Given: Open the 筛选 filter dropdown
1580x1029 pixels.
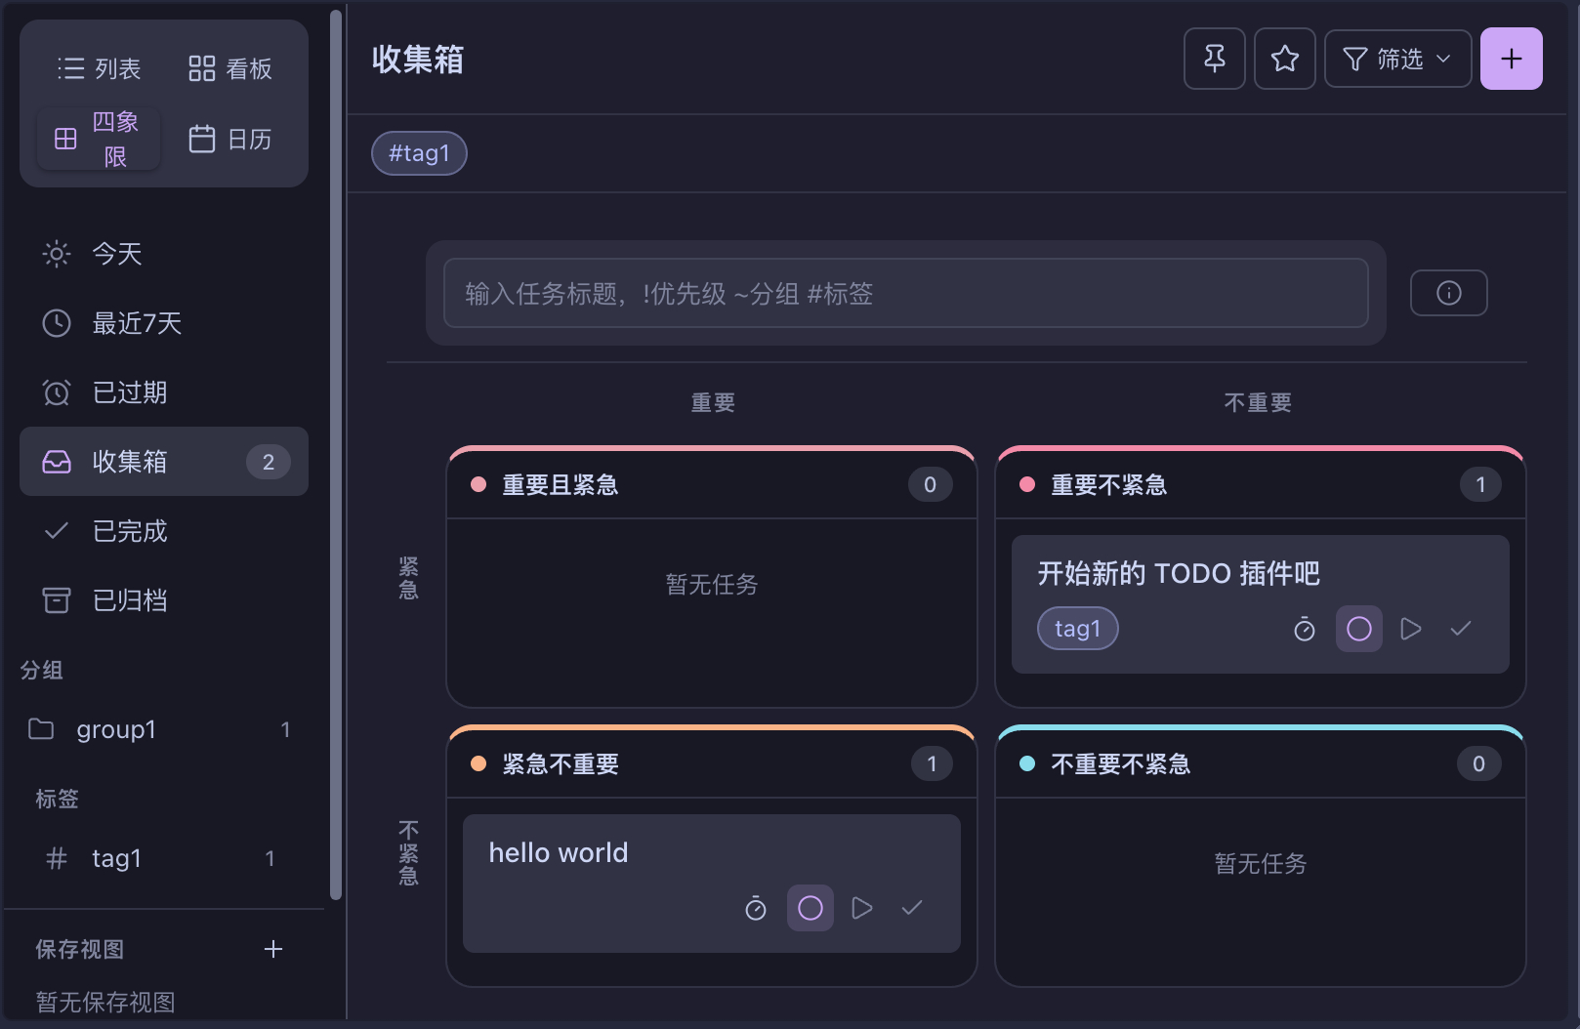Looking at the screenshot, I should tap(1398, 59).
